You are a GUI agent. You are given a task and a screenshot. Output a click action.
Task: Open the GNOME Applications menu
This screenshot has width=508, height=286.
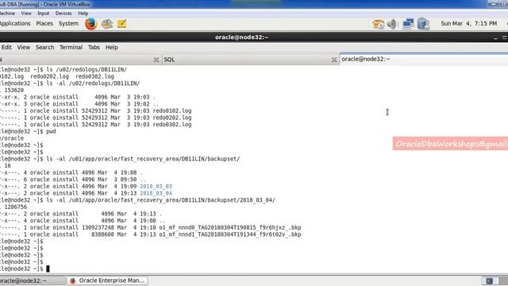(x=15, y=23)
